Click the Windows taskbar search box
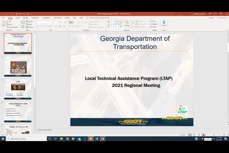Image resolution: width=229 pixels, height=153 pixels. click(x=26, y=139)
